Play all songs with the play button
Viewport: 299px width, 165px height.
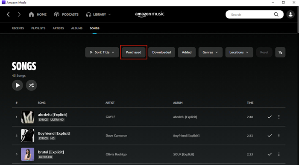(18, 85)
